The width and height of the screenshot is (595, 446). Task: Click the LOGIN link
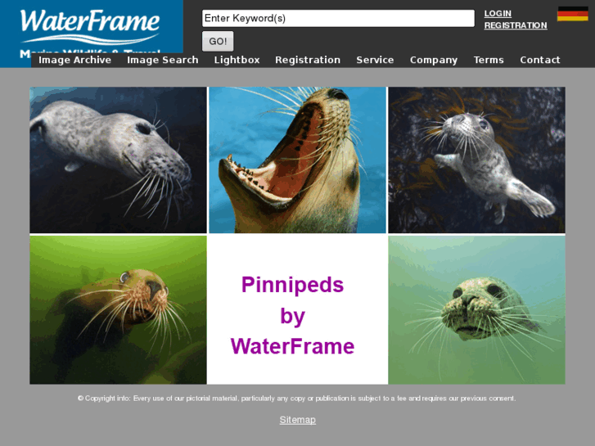pyautogui.click(x=498, y=14)
